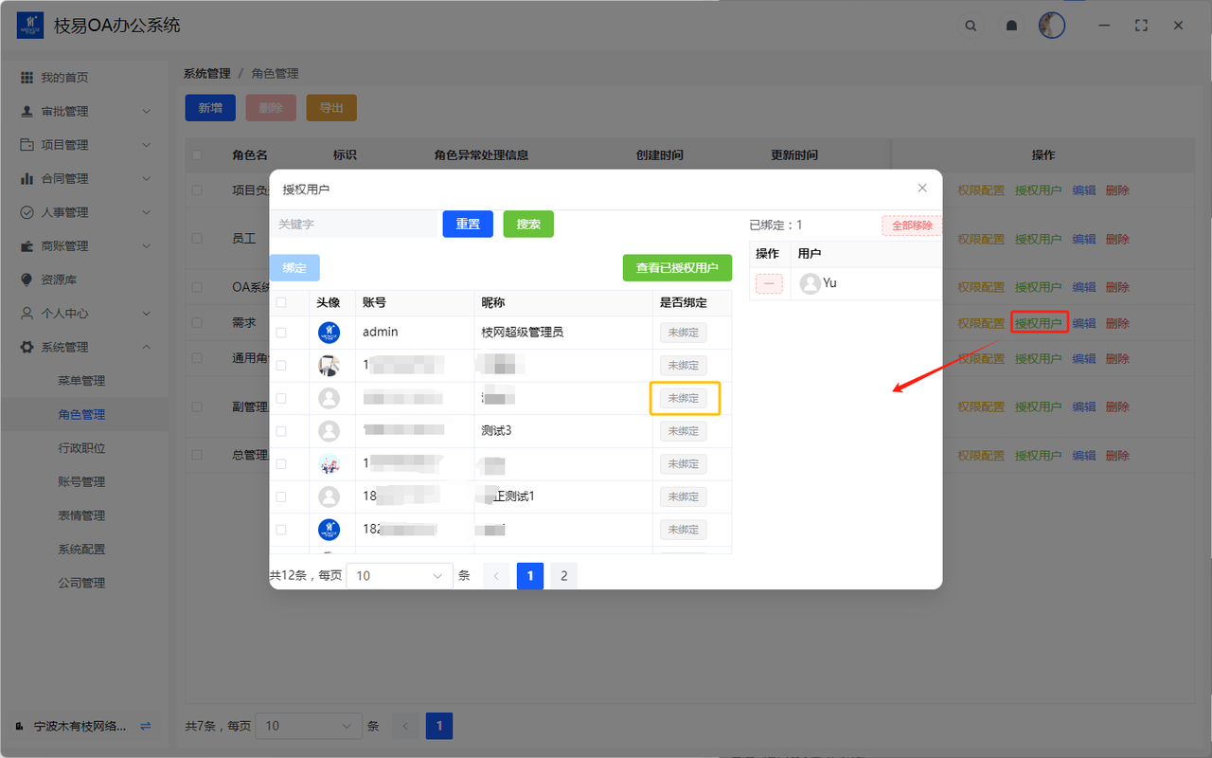The height and width of the screenshot is (758, 1212).
Task: Click the company switch arrows icon
Action: pyautogui.click(x=146, y=726)
